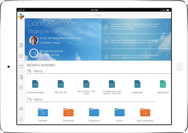
Task: Open Highlight2.png file icon
Action: pyautogui.click(x=163, y=84)
